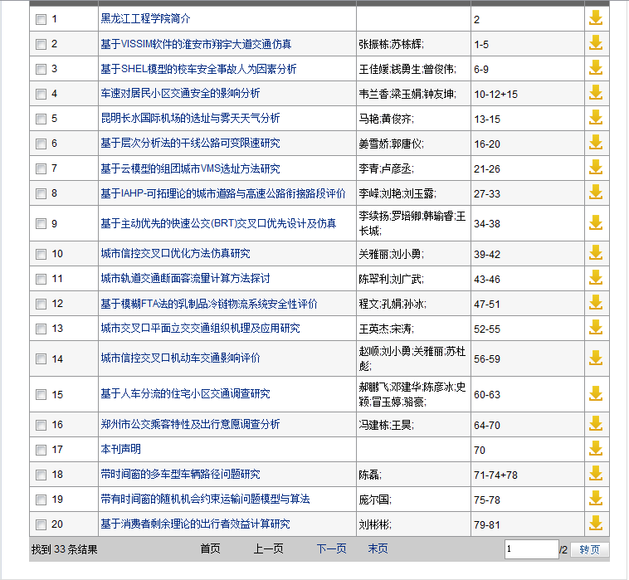Check the checkbox for row 18

pyautogui.click(x=41, y=475)
